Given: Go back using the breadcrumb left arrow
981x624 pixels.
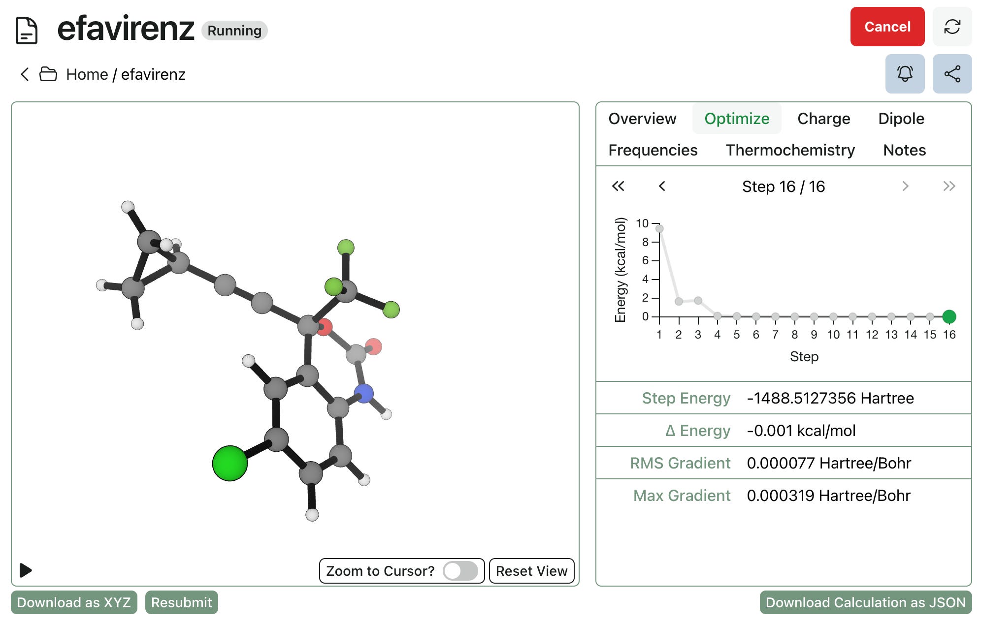Looking at the screenshot, I should [x=25, y=74].
